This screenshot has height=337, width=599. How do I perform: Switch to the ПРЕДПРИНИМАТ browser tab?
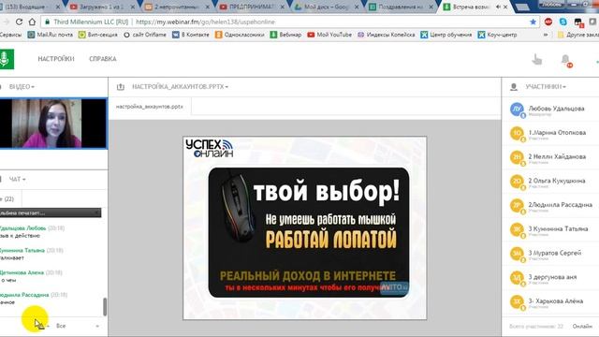[252, 7]
